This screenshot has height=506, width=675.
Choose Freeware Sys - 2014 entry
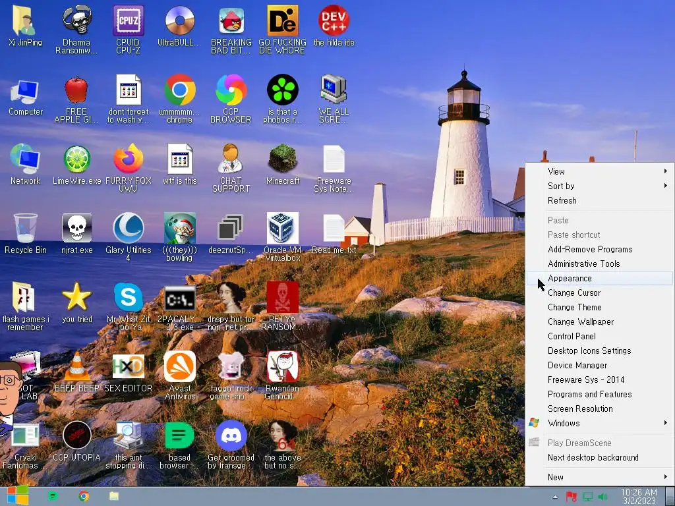600,379
